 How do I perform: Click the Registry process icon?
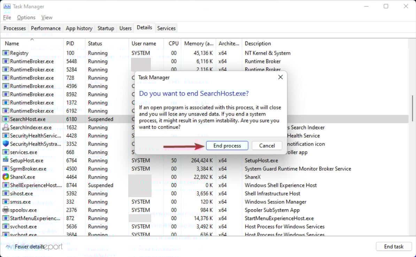(5, 53)
